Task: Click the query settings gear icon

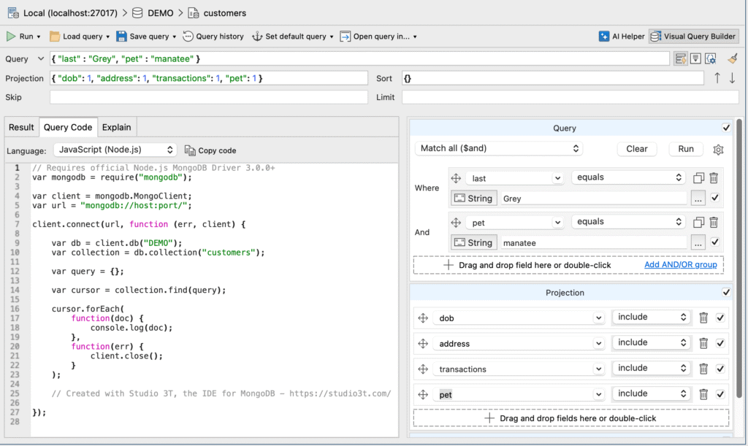Action: coord(718,149)
